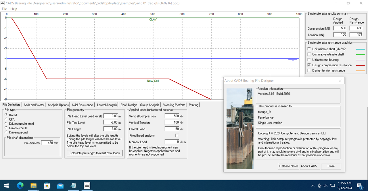Click the speaker volume tray icon
Image resolution: width=368 pixels, height=191 pixels.
point(326,186)
